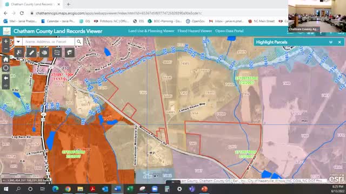Open the Windows Start menu
This screenshot has width=346, height=194.
[x=6, y=189]
